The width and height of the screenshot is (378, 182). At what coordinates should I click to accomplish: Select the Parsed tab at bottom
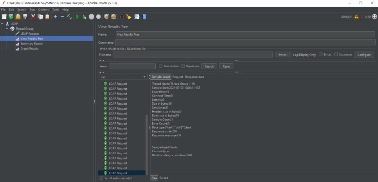(x=164, y=178)
